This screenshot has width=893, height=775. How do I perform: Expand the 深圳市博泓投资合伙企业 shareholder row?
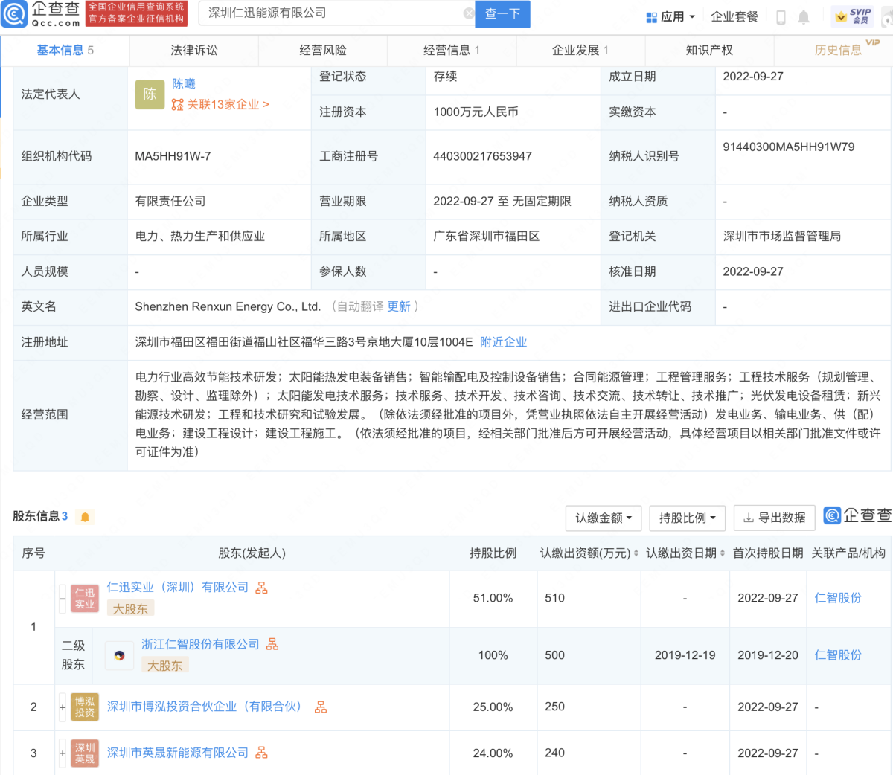tap(63, 707)
